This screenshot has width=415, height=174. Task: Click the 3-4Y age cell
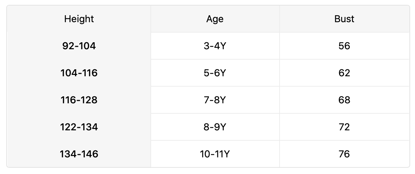pos(215,46)
